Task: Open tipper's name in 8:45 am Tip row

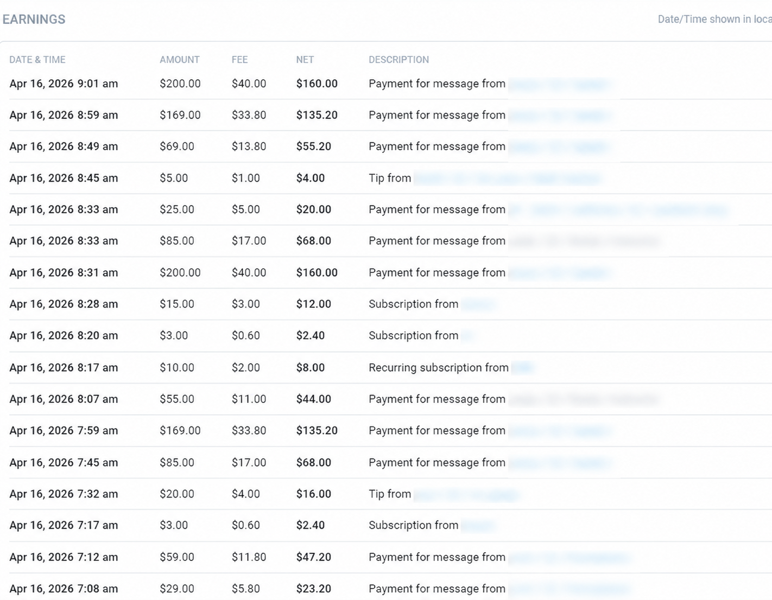Action: [x=508, y=178]
